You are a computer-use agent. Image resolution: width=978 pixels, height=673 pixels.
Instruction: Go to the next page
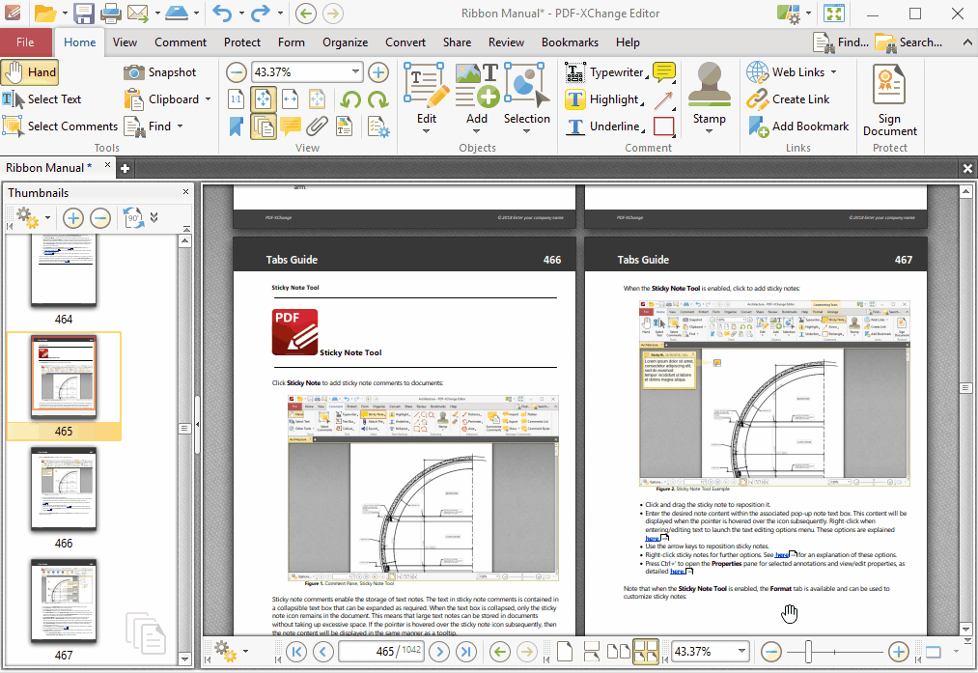pyautogui.click(x=439, y=652)
